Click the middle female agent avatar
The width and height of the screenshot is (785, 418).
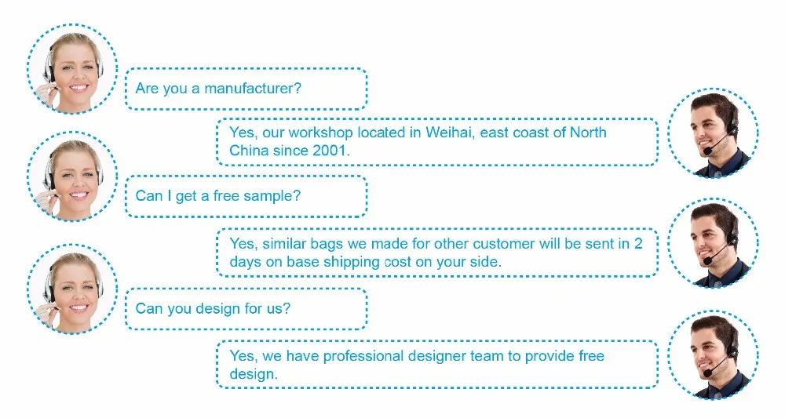tap(72, 176)
